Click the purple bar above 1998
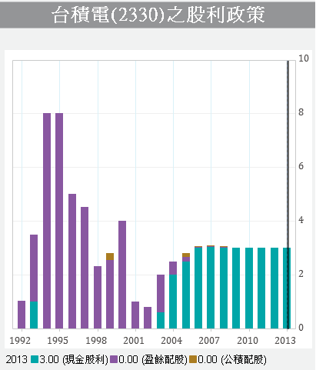This screenshot has width=316, height=370. (98, 298)
